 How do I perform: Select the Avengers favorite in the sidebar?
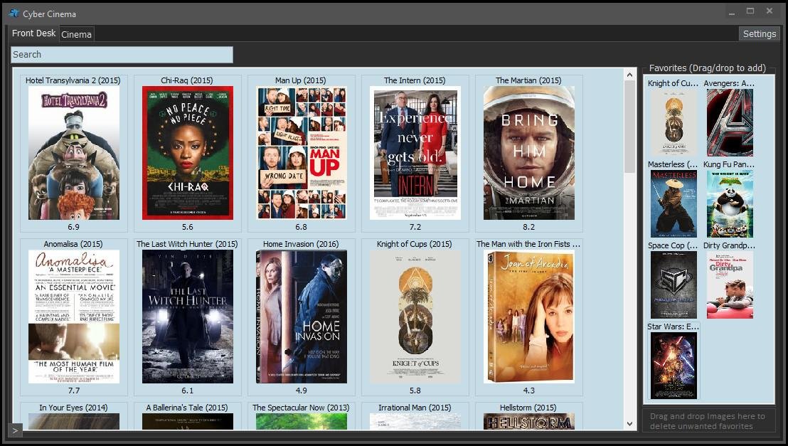730,122
